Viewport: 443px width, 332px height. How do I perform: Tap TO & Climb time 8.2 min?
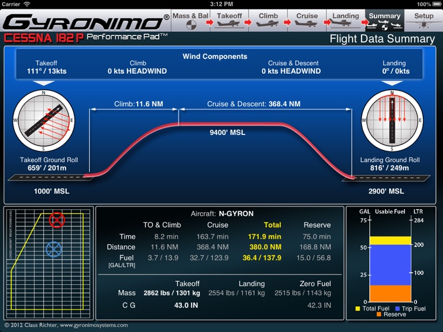click(167, 236)
